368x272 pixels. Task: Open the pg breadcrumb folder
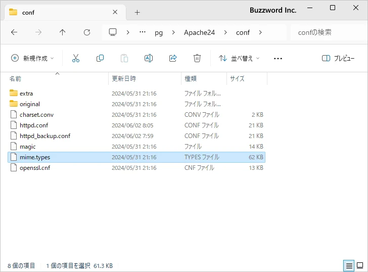point(159,33)
